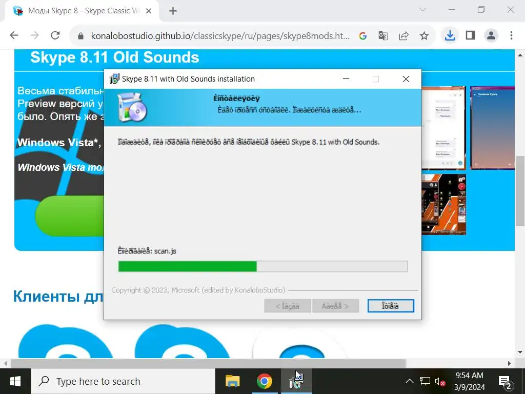The width and height of the screenshot is (525, 394).
Task: Close the Skype installer window
Action: coord(406,79)
